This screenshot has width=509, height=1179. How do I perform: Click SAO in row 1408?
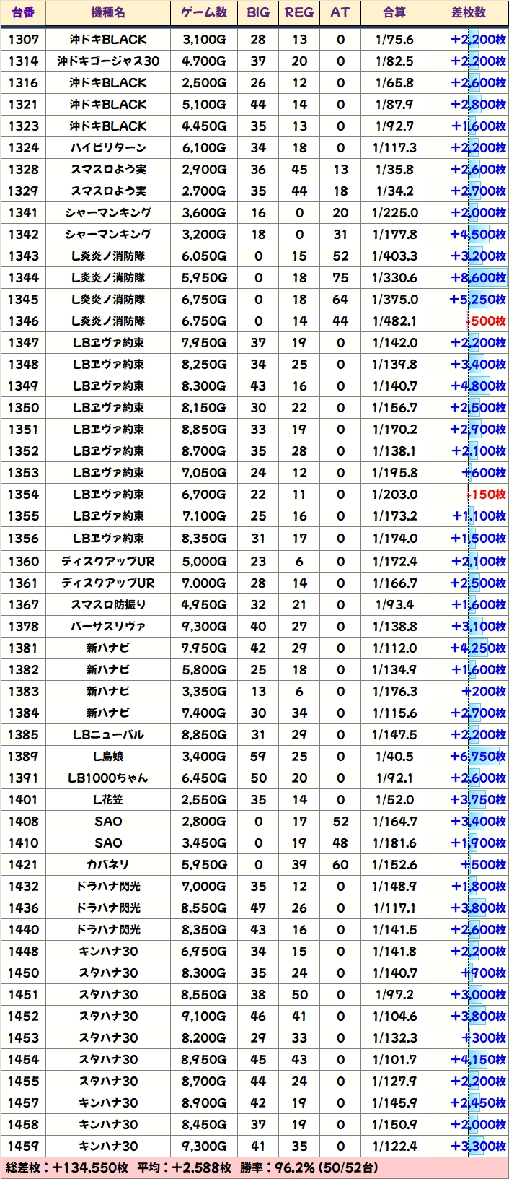[108, 821]
